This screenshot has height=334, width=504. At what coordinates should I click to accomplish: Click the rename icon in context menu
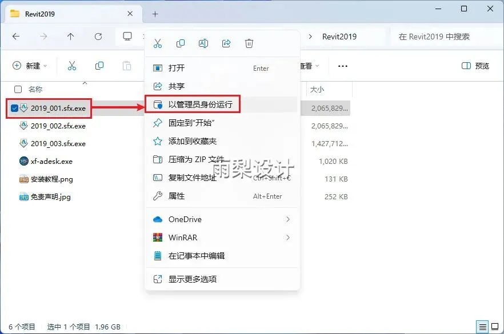coord(203,43)
